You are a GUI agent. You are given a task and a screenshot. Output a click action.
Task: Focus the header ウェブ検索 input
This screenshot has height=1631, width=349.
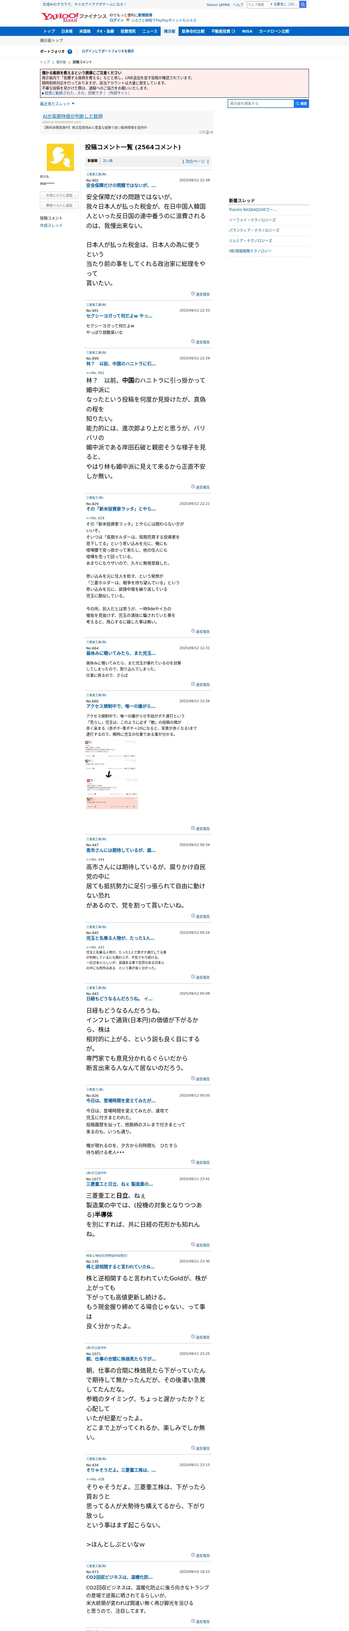click(x=257, y=4)
